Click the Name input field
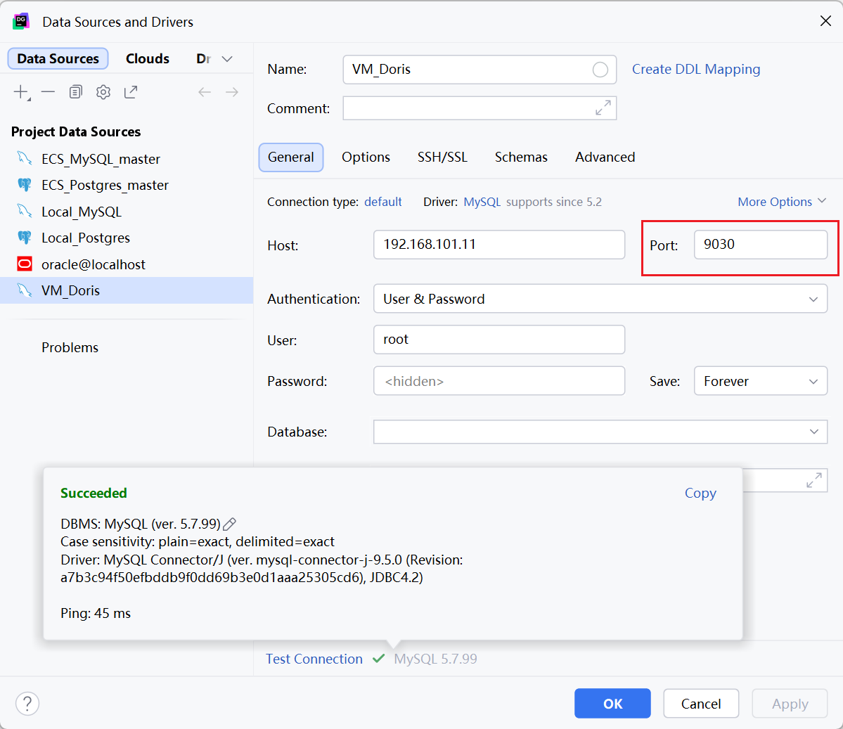 [x=479, y=70]
